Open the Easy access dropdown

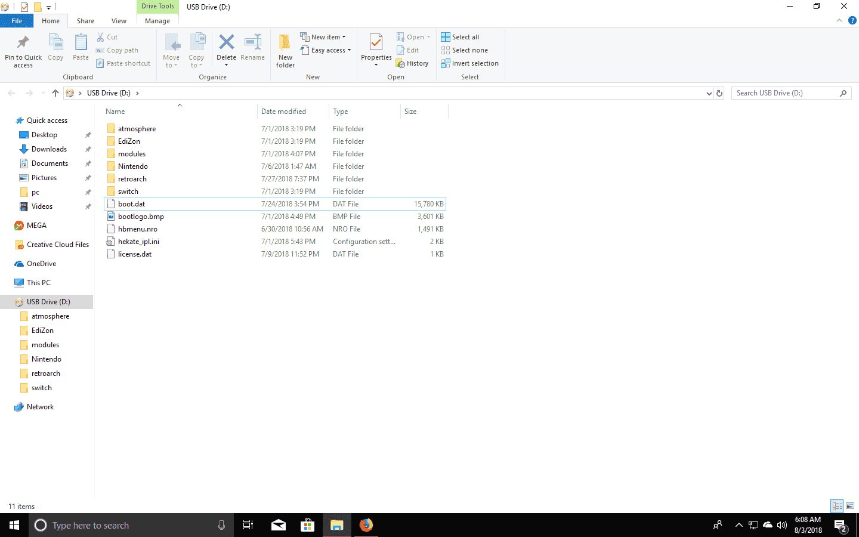point(326,50)
